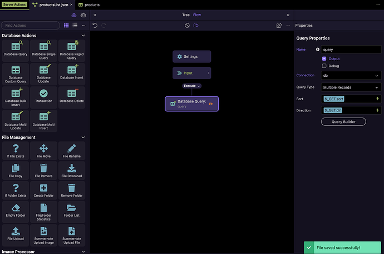The image size is (384, 254).
Task: Uncheck the Output checkbox
Action: [x=324, y=58]
